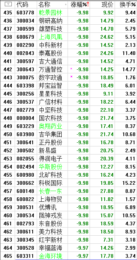Select stock 北矿科技
Screen dimensions: 137x260
pyautogui.click(x=51, y=175)
